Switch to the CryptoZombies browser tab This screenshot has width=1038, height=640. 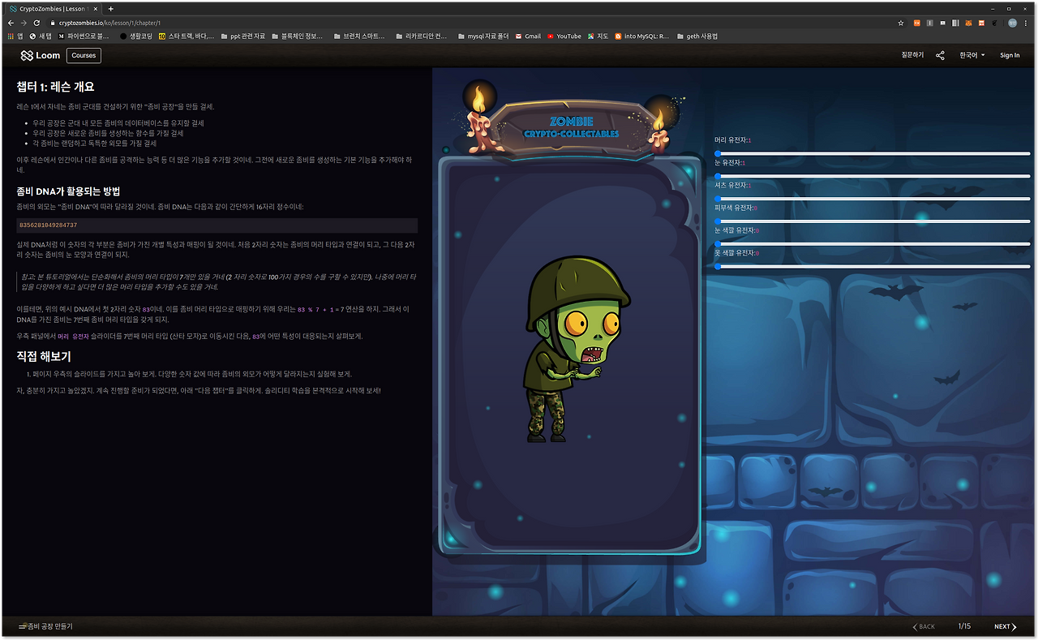tap(54, 8)
